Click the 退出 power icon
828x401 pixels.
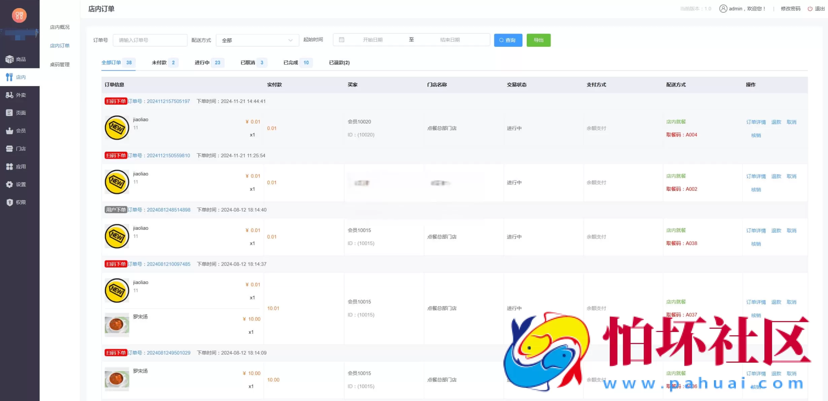(810, 8)
